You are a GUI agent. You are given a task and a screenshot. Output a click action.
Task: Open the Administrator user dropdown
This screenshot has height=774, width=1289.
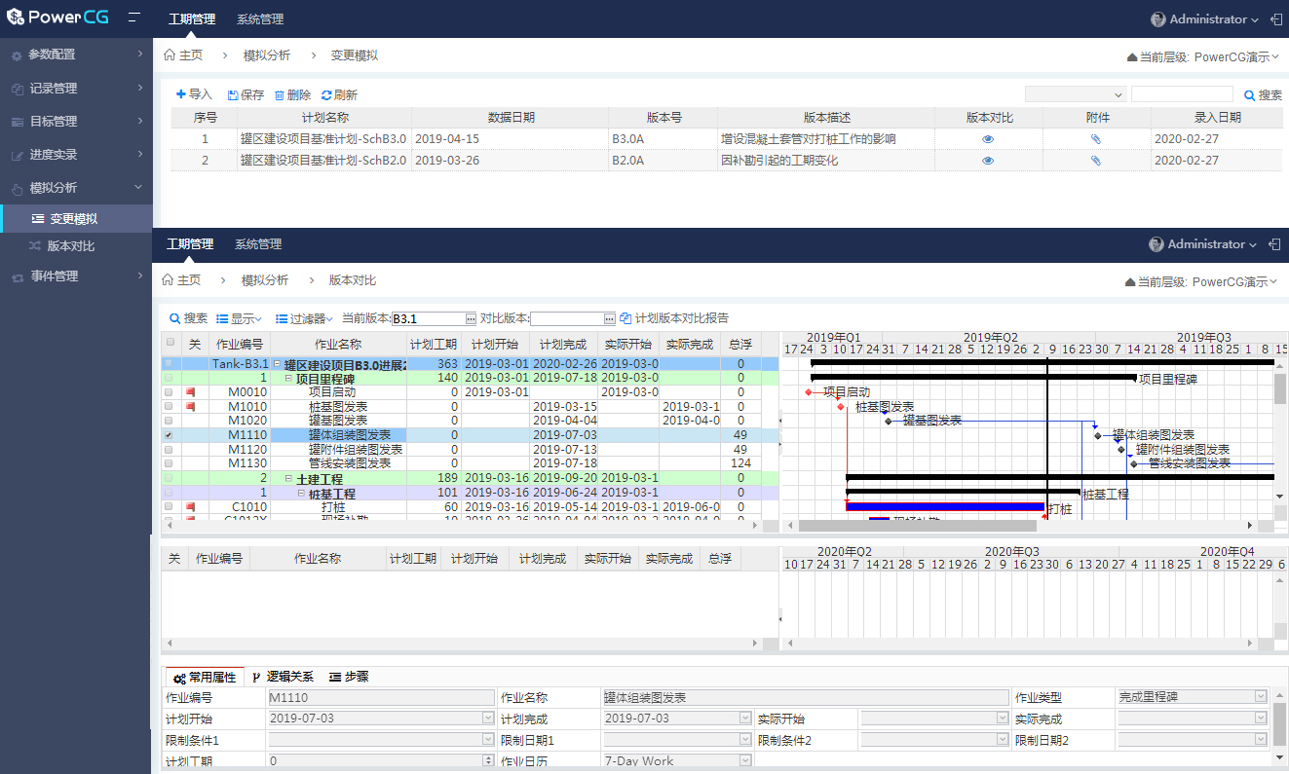click(x=1204, y=19)
